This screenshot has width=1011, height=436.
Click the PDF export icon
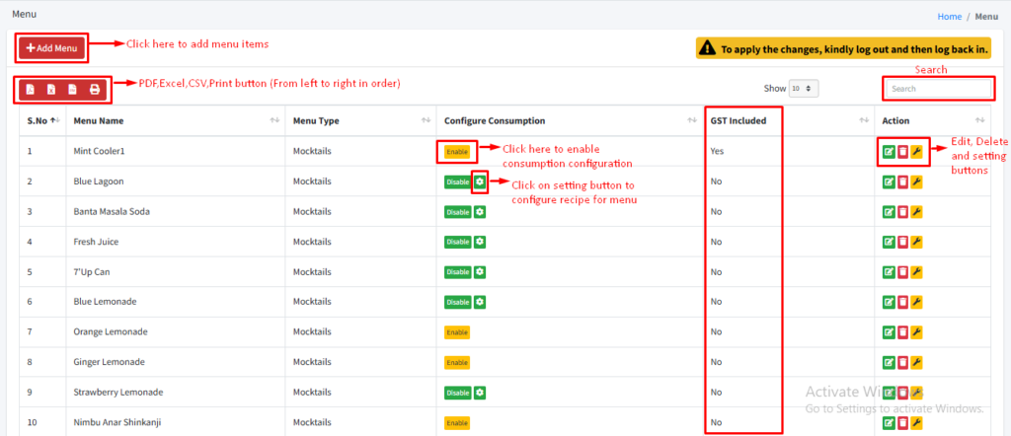[x=31, y=90]
